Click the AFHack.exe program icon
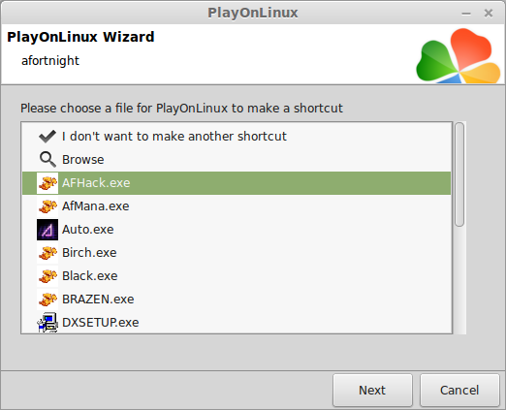 pos(47,183)
